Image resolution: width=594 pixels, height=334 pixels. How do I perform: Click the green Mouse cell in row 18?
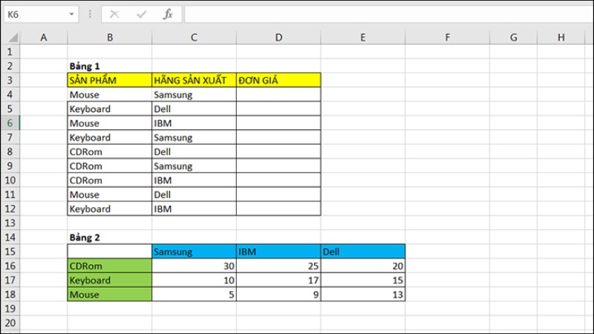[109, 294]
